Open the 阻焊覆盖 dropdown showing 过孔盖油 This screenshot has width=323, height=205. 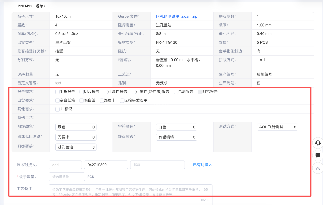pos(76,147)
